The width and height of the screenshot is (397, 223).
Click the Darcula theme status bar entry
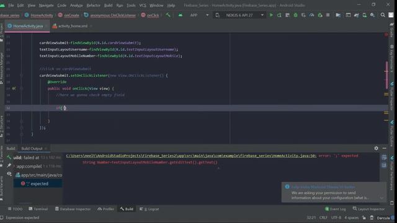[383, 217]
